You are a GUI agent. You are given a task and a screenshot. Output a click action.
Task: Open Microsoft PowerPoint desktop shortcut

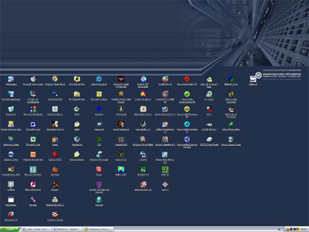(x=33, y=155)
